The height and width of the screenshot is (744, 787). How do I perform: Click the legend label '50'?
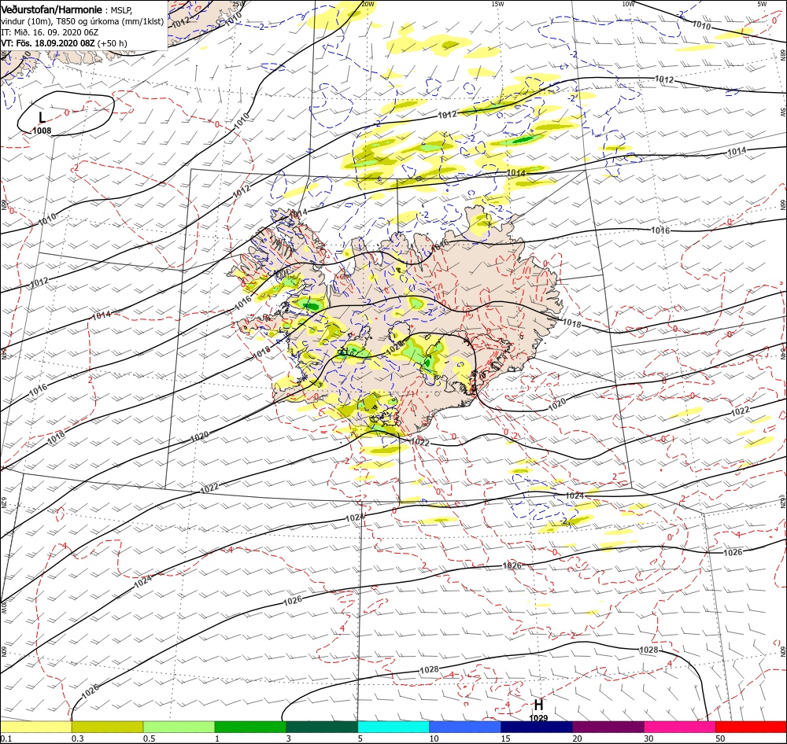pyautogui.click(x=720, y=738)
